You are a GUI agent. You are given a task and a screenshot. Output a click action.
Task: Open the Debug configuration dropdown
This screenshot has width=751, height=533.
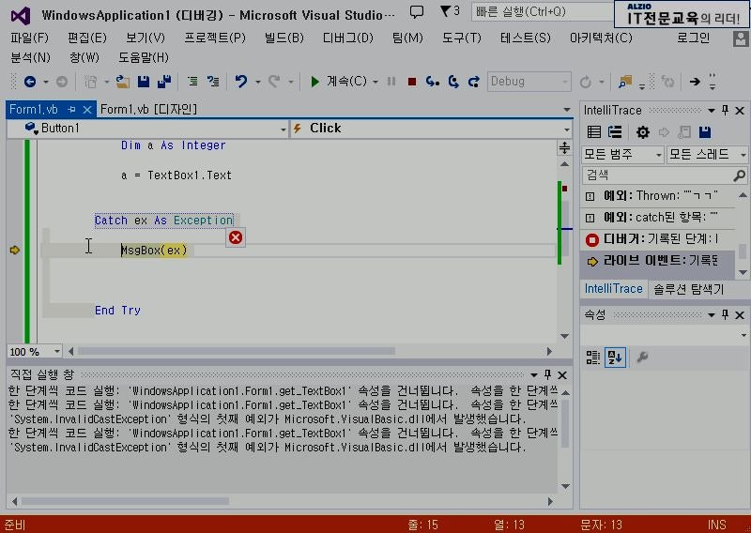(x=529, y=82)
